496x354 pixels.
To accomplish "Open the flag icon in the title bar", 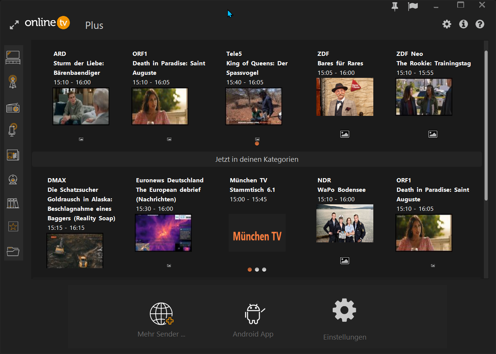I will click(413, 6).
